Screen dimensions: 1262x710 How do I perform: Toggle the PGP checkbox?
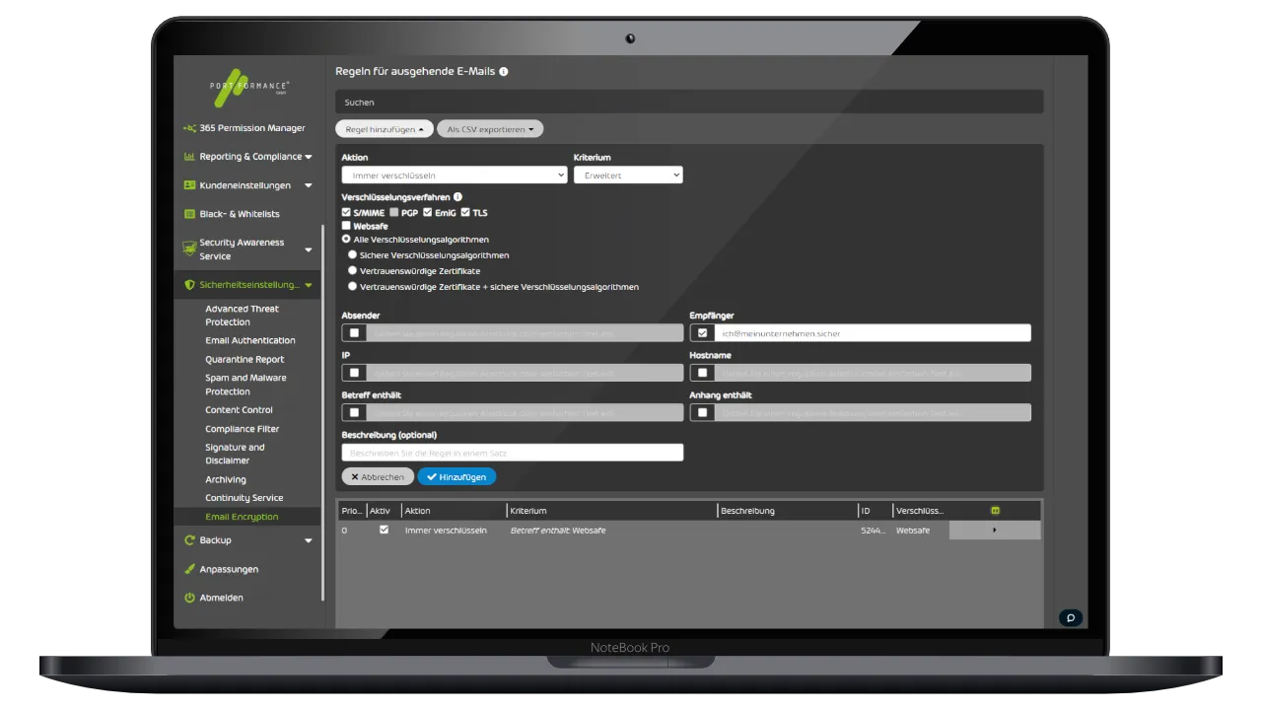pyautogui.click(x=394, y=213)
